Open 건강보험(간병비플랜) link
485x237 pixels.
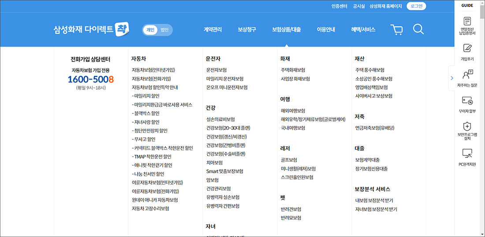[x=226, y=145]
